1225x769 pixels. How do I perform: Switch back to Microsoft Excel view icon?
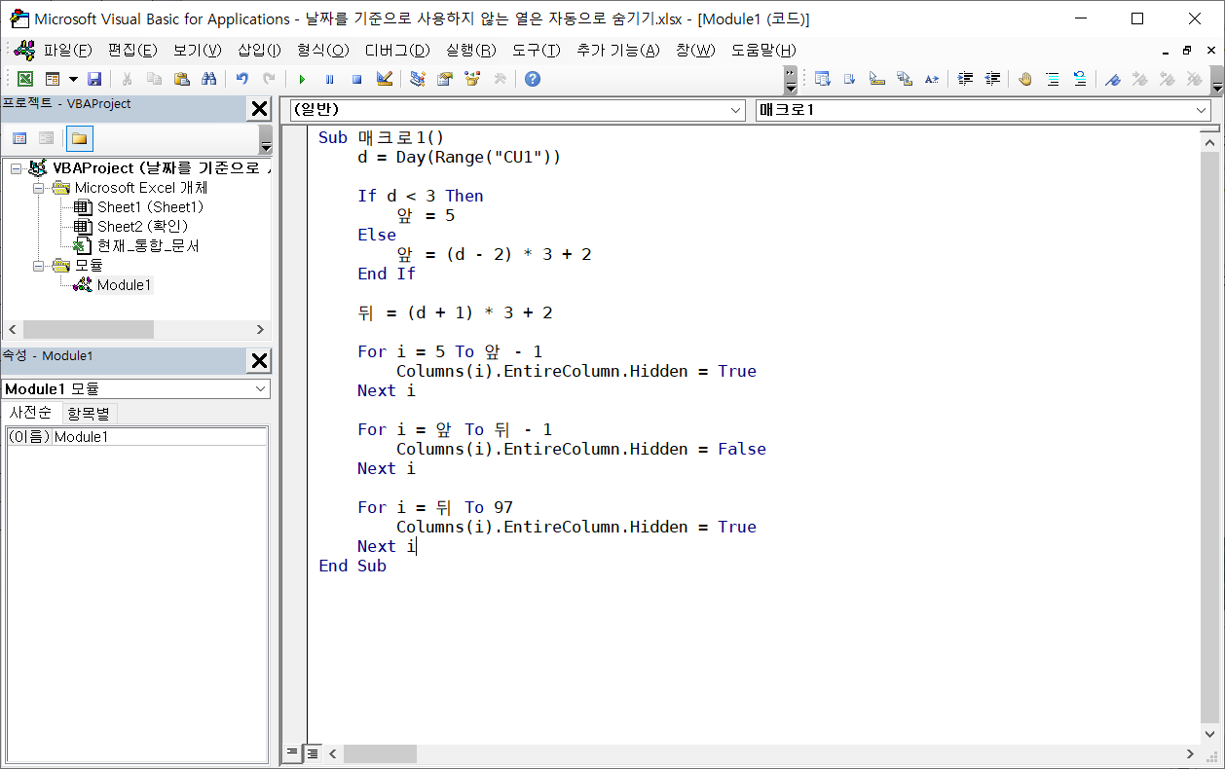pyautogui.click(x=25, y=79)
